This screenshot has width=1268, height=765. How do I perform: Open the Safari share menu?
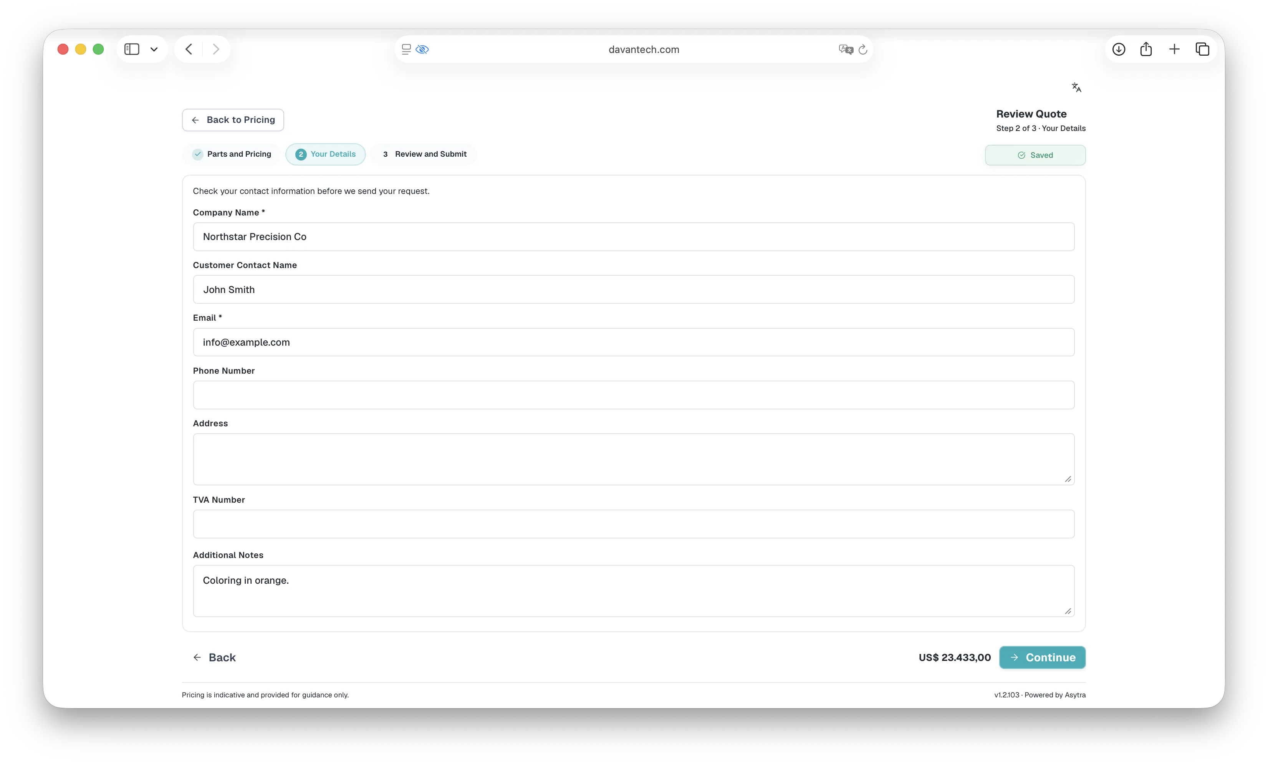(1146, 50)
